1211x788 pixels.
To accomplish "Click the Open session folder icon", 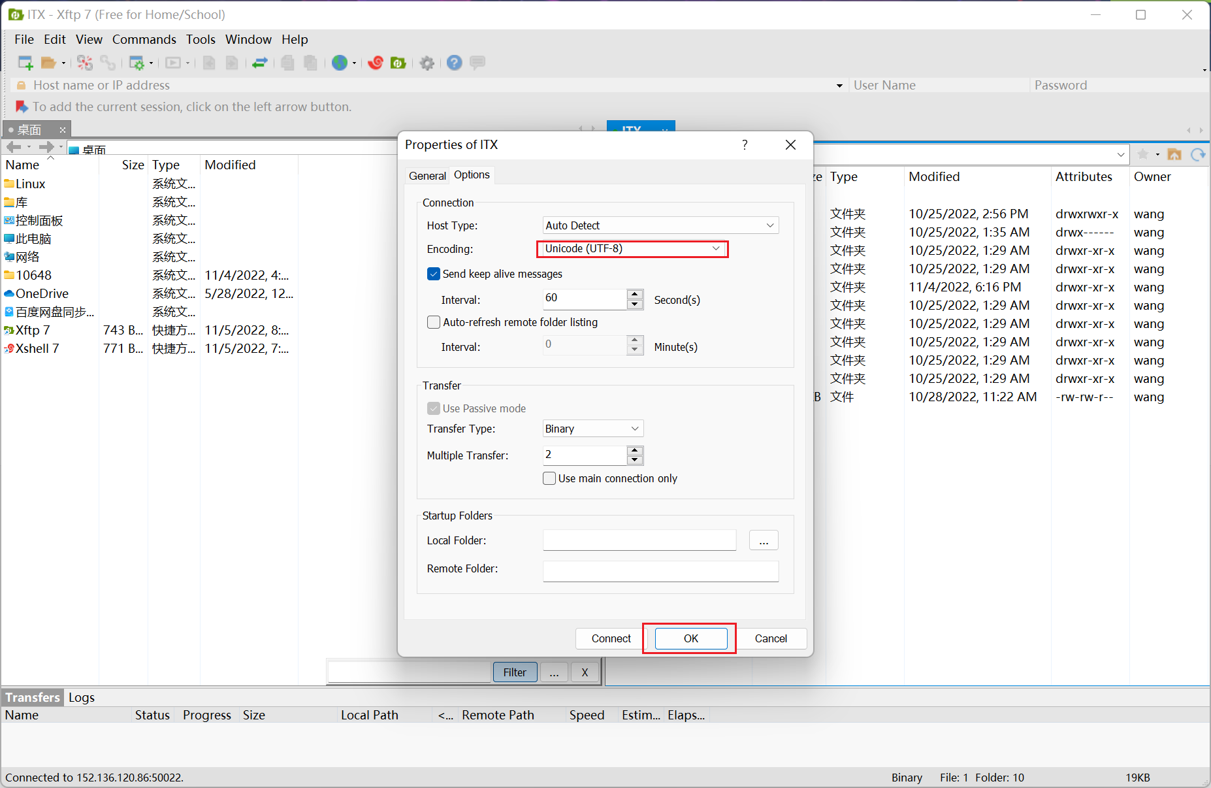I will (48, 63).
